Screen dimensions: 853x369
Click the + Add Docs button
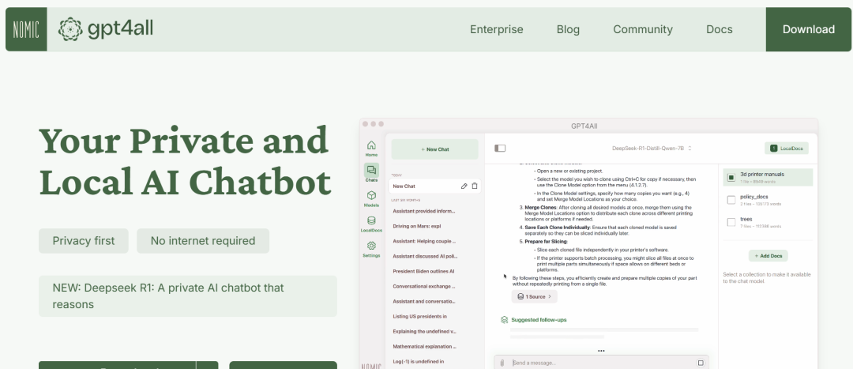point(768,256)
